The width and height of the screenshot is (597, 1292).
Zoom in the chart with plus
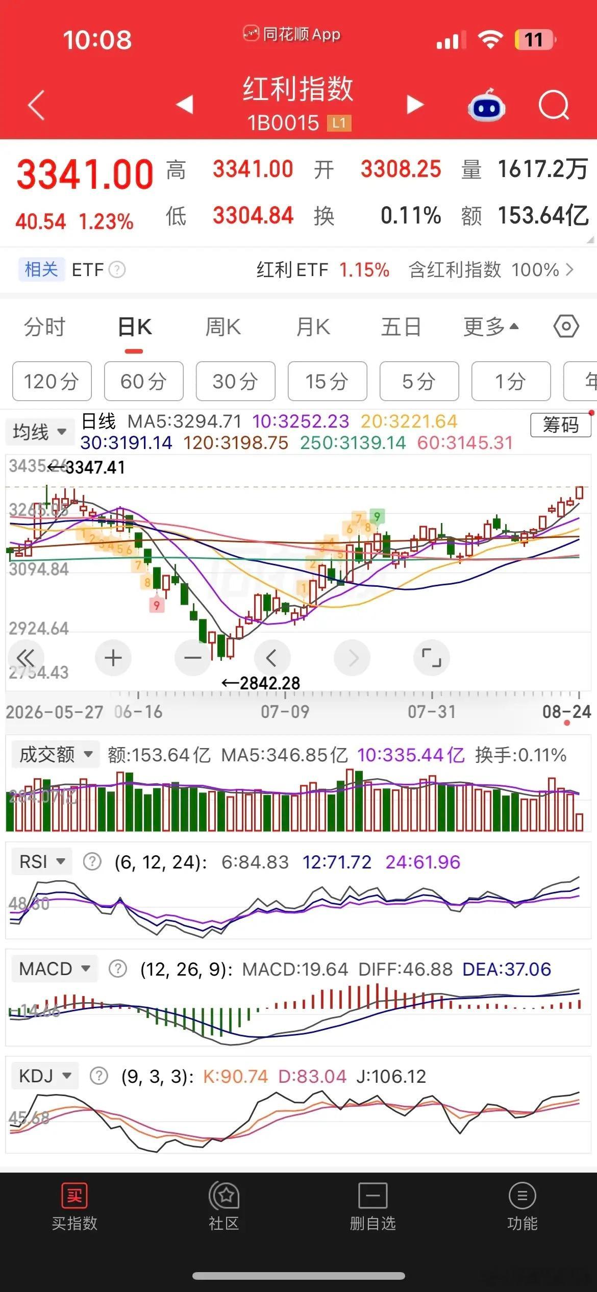[113, 658]
